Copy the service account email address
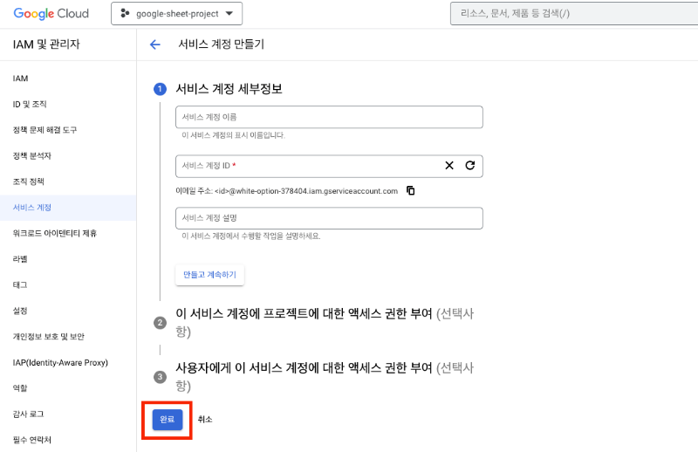The height and width of the screenshot is (452, 698). coord(410,190)
